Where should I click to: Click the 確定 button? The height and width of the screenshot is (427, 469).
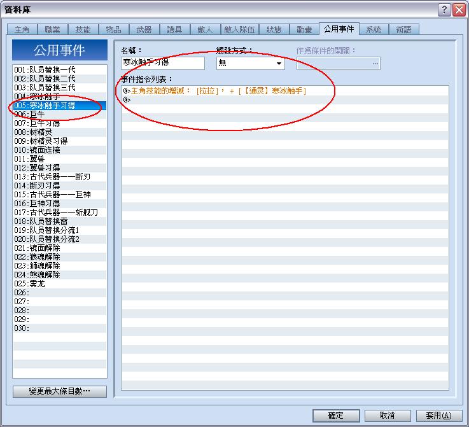336,416
